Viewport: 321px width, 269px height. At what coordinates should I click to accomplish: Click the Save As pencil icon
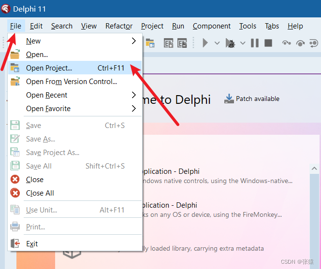tap(15, 139)
